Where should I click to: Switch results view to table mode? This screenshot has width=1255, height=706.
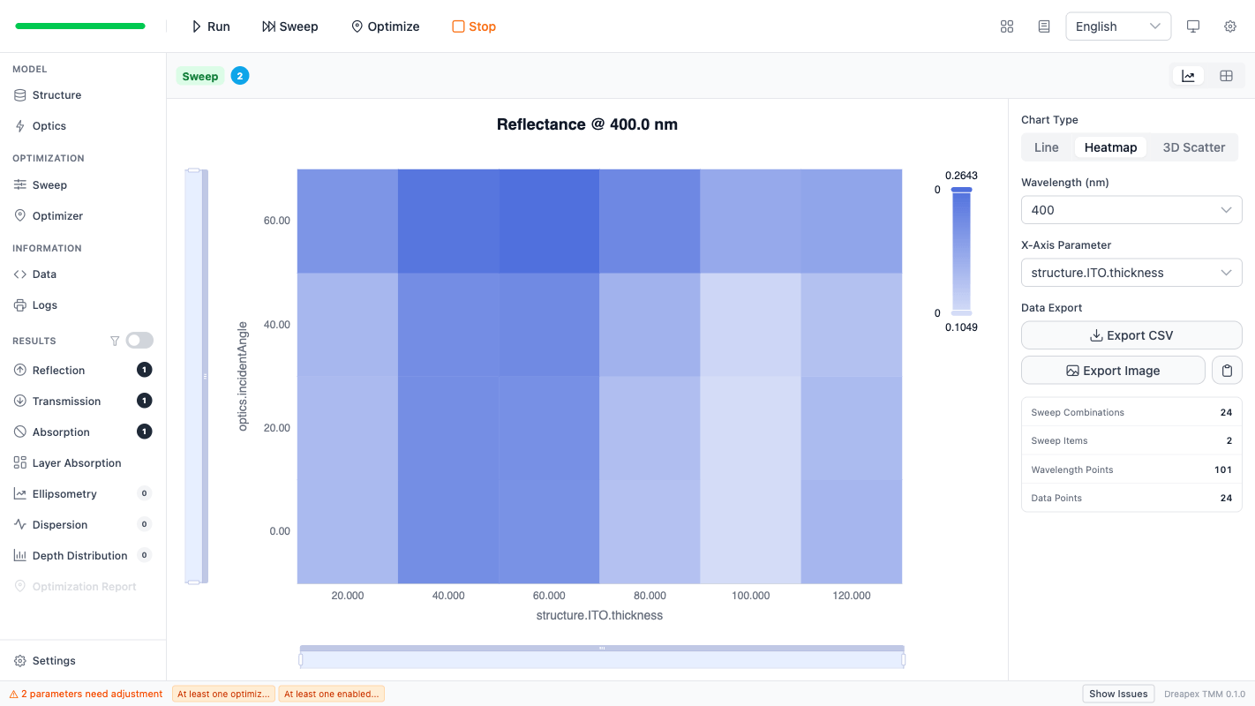pos(1226,75)
